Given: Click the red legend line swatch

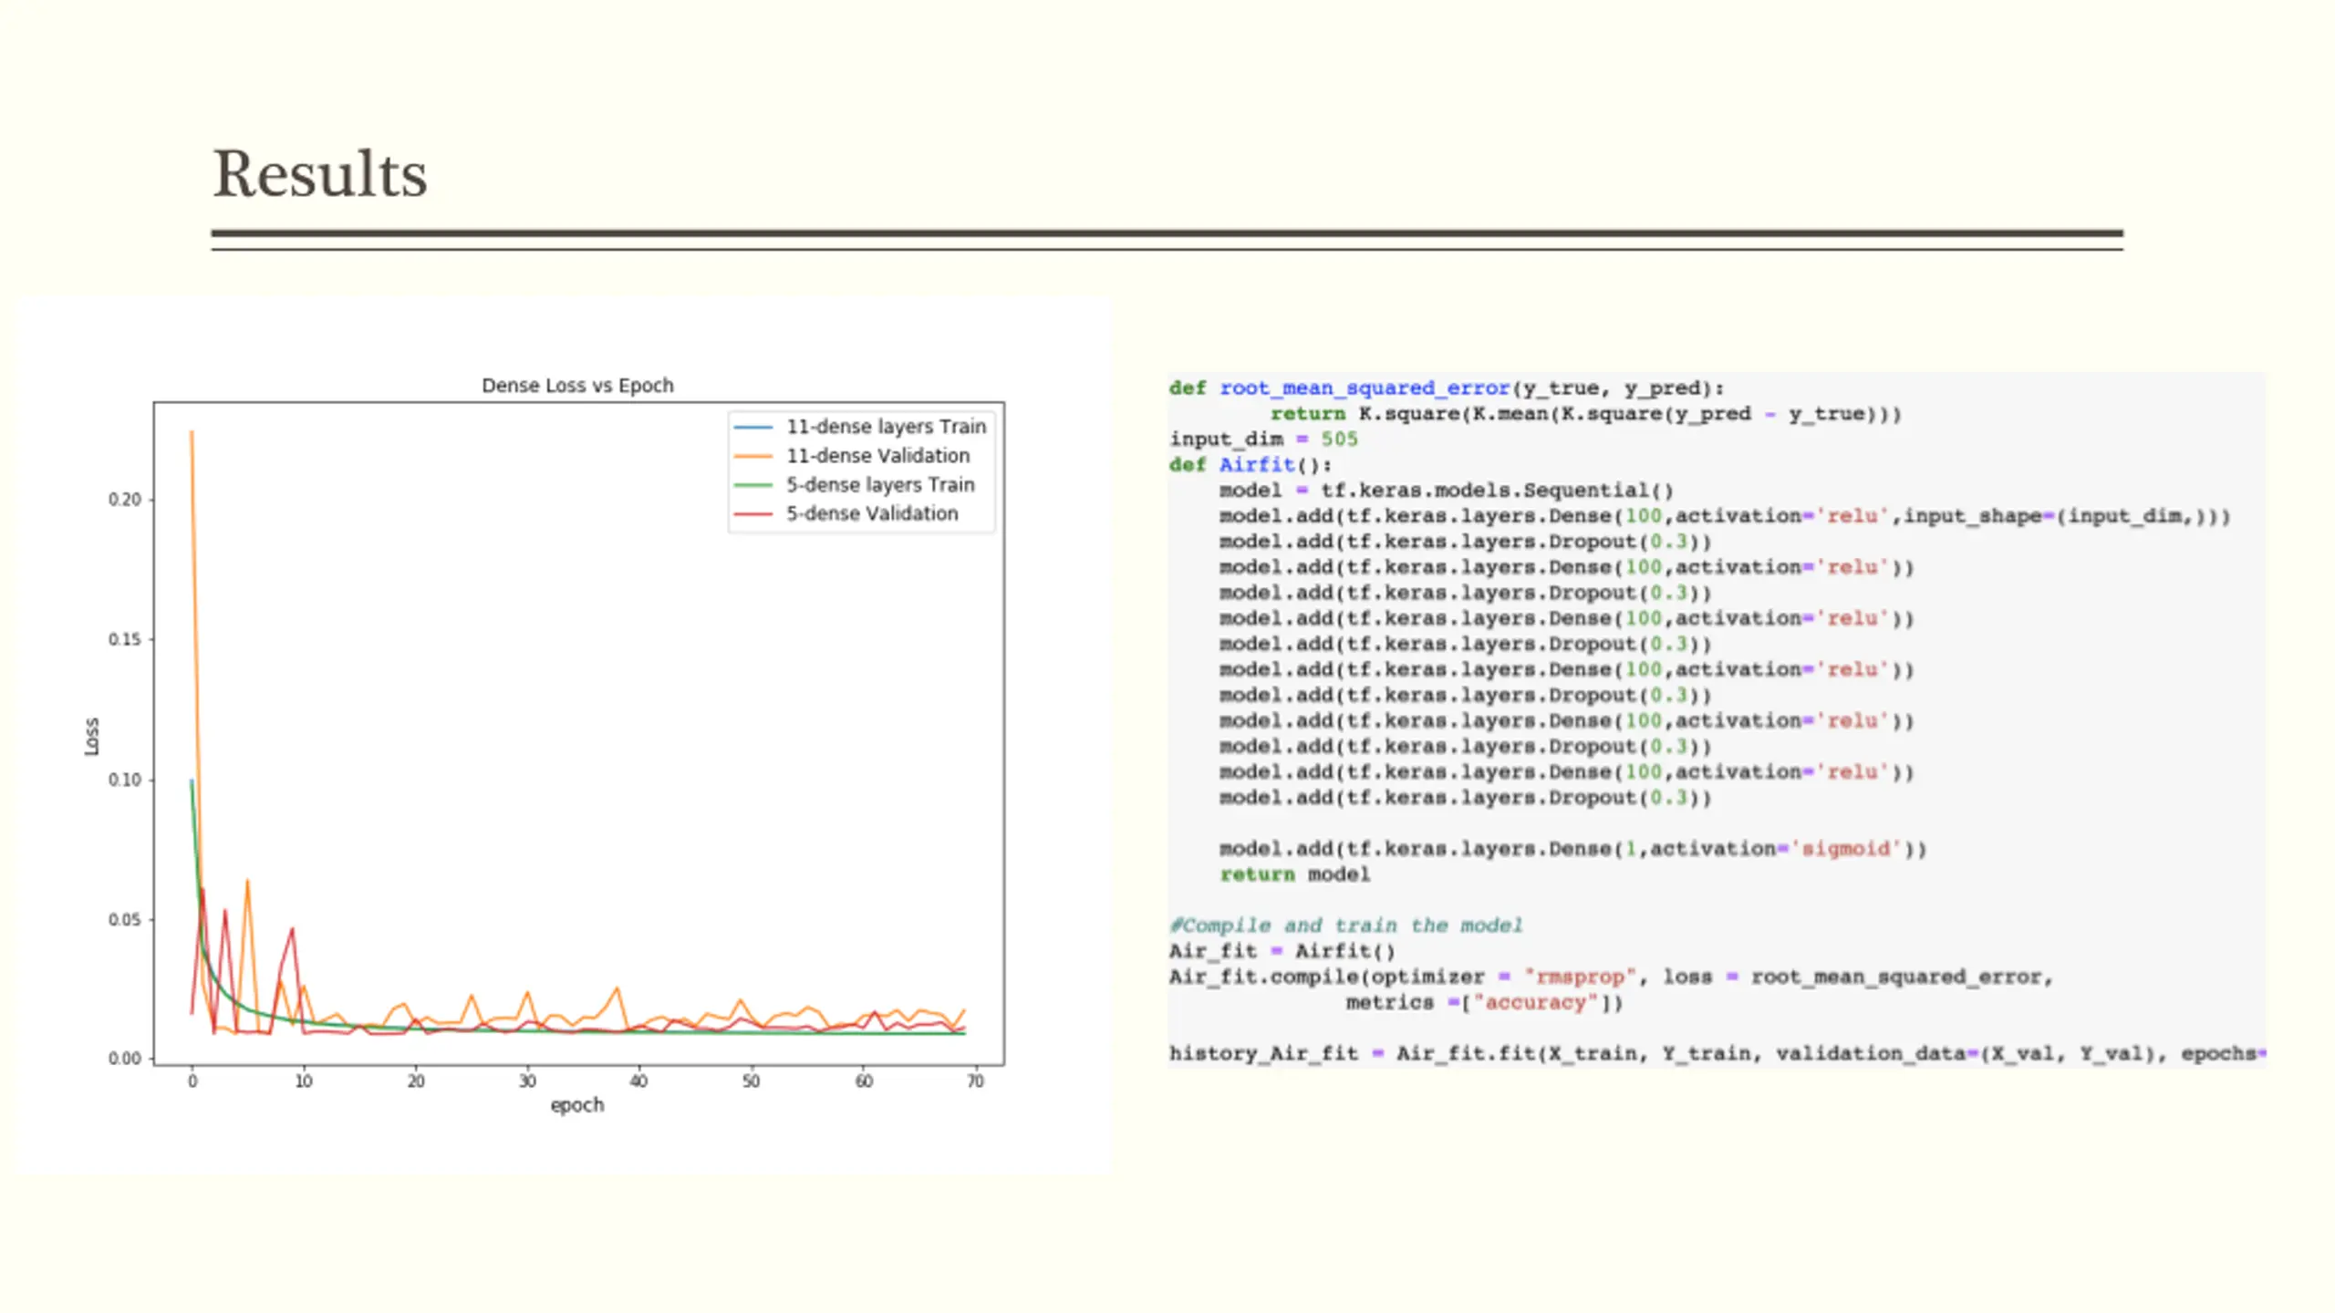Looking at the screenshot, I should coord(753,514).
